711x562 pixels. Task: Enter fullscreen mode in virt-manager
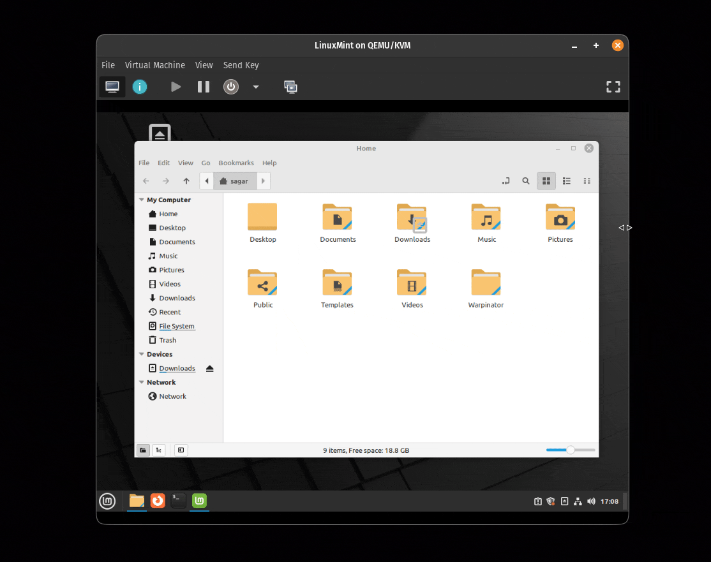(613, 87)
